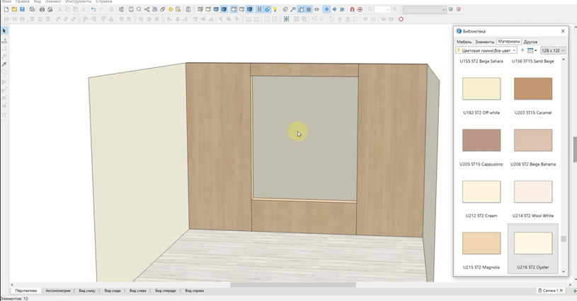Open the Инструменты menu

pos(79,1)
